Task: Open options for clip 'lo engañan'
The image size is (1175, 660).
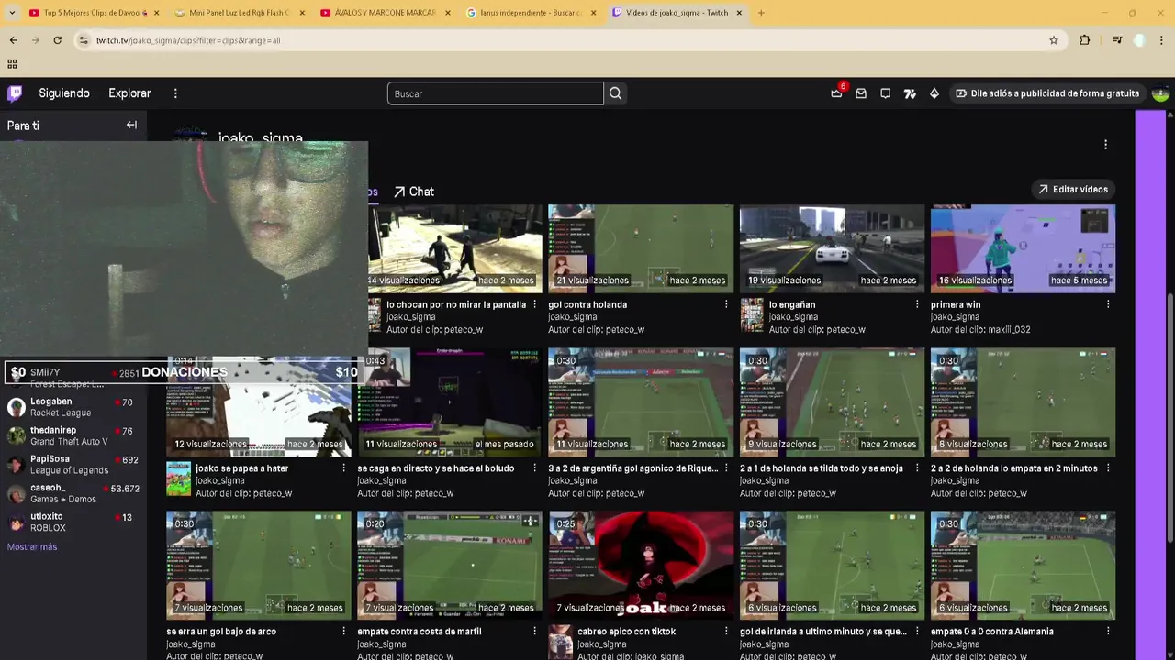Action: click(x=916, y=304)
